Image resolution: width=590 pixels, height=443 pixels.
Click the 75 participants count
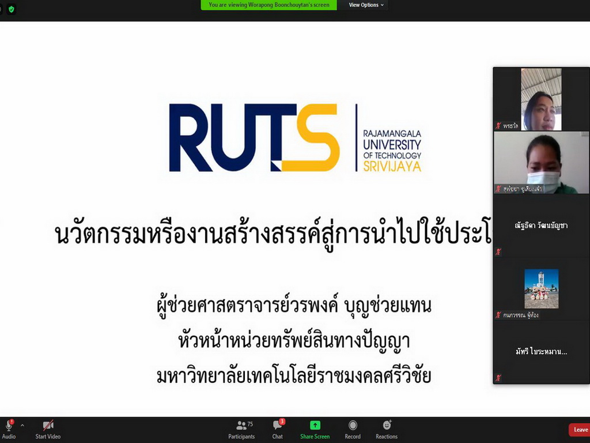[250, 424]
